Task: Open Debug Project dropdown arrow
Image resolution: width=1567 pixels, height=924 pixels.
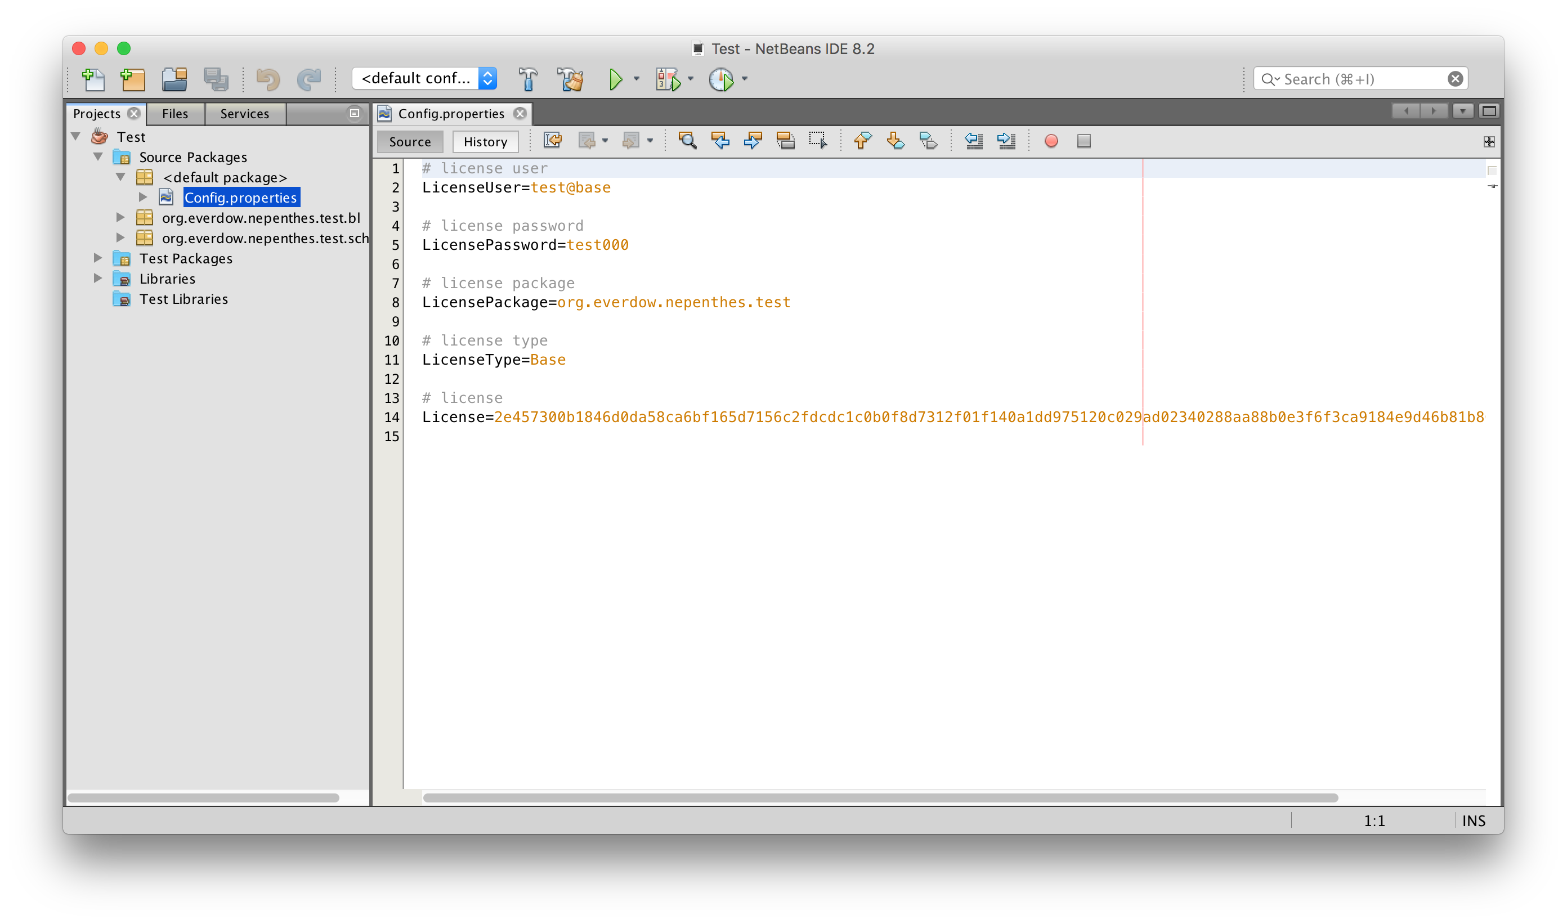Action: pos(691,79)
